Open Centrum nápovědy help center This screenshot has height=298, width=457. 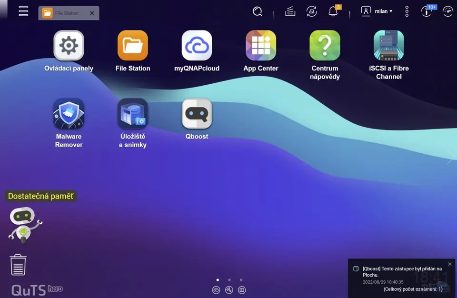(325, 46)
